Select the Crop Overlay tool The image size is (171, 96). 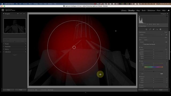click(150, 29)
